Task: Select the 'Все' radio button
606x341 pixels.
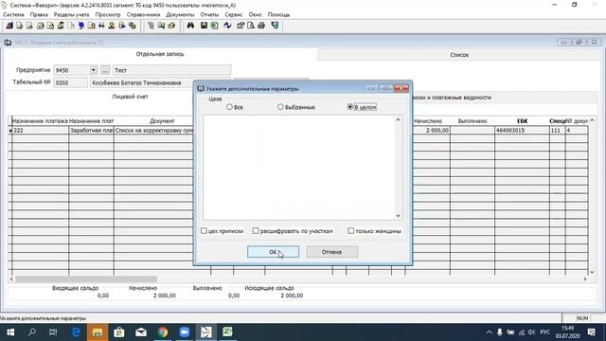Action: pyautogui.click(x=229, y=107)
